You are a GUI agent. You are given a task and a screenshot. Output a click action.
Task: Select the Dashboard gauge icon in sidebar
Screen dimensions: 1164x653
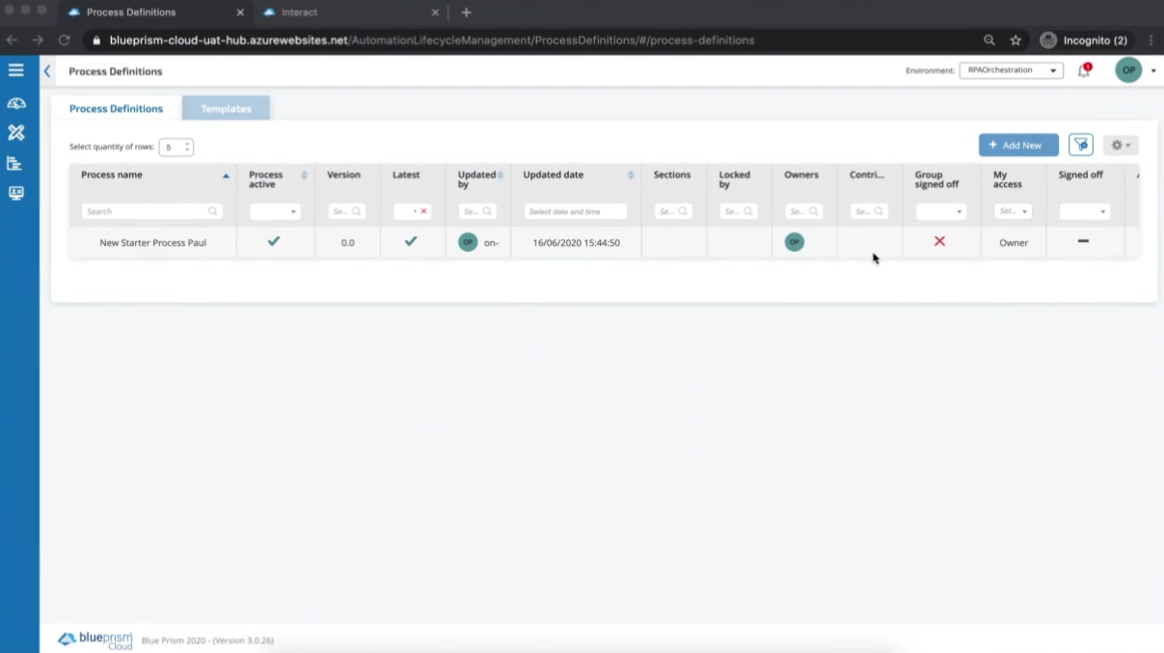click(x=15, y=102)
